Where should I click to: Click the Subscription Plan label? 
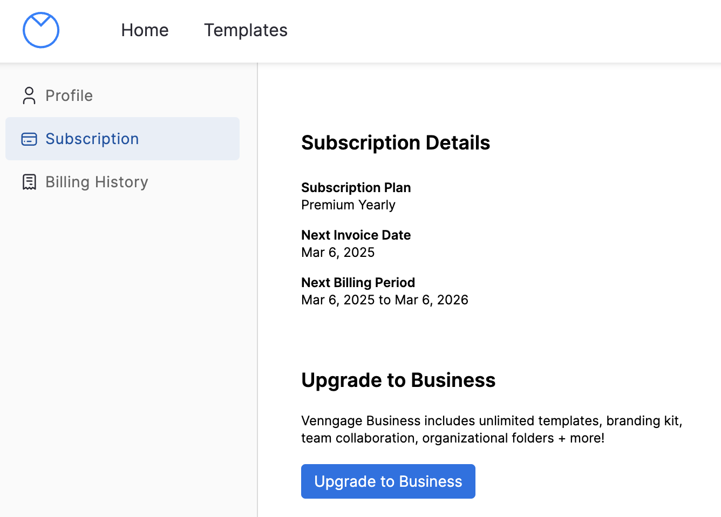pyautogui.click(x=356, y=187)
